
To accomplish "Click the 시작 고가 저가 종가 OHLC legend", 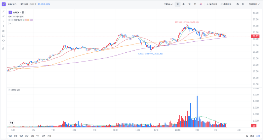I will [16, 17].
